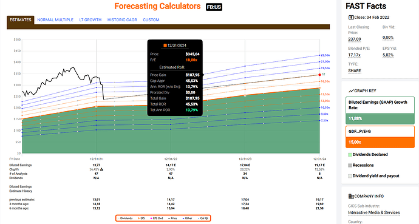Select the 7,50x multiple line label

pyautogui.click(x=324, y=121)
